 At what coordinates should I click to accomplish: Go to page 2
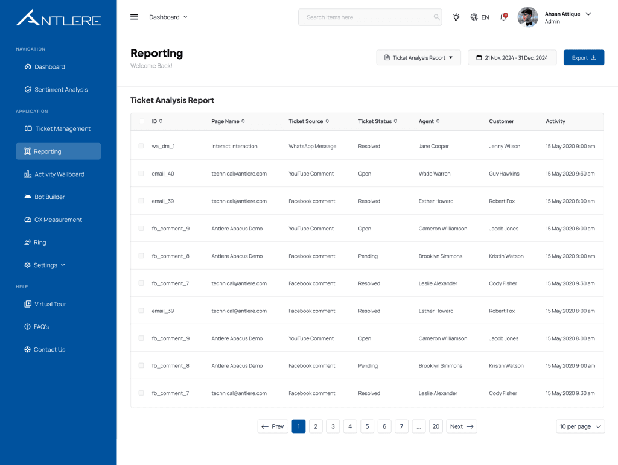point(316,426)
